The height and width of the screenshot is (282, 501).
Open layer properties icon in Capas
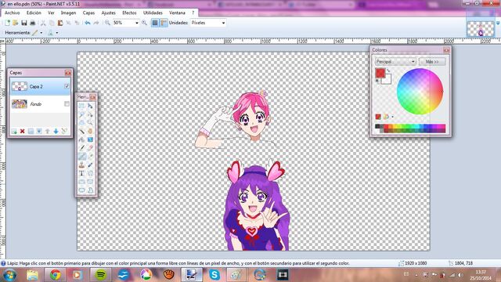64,131
